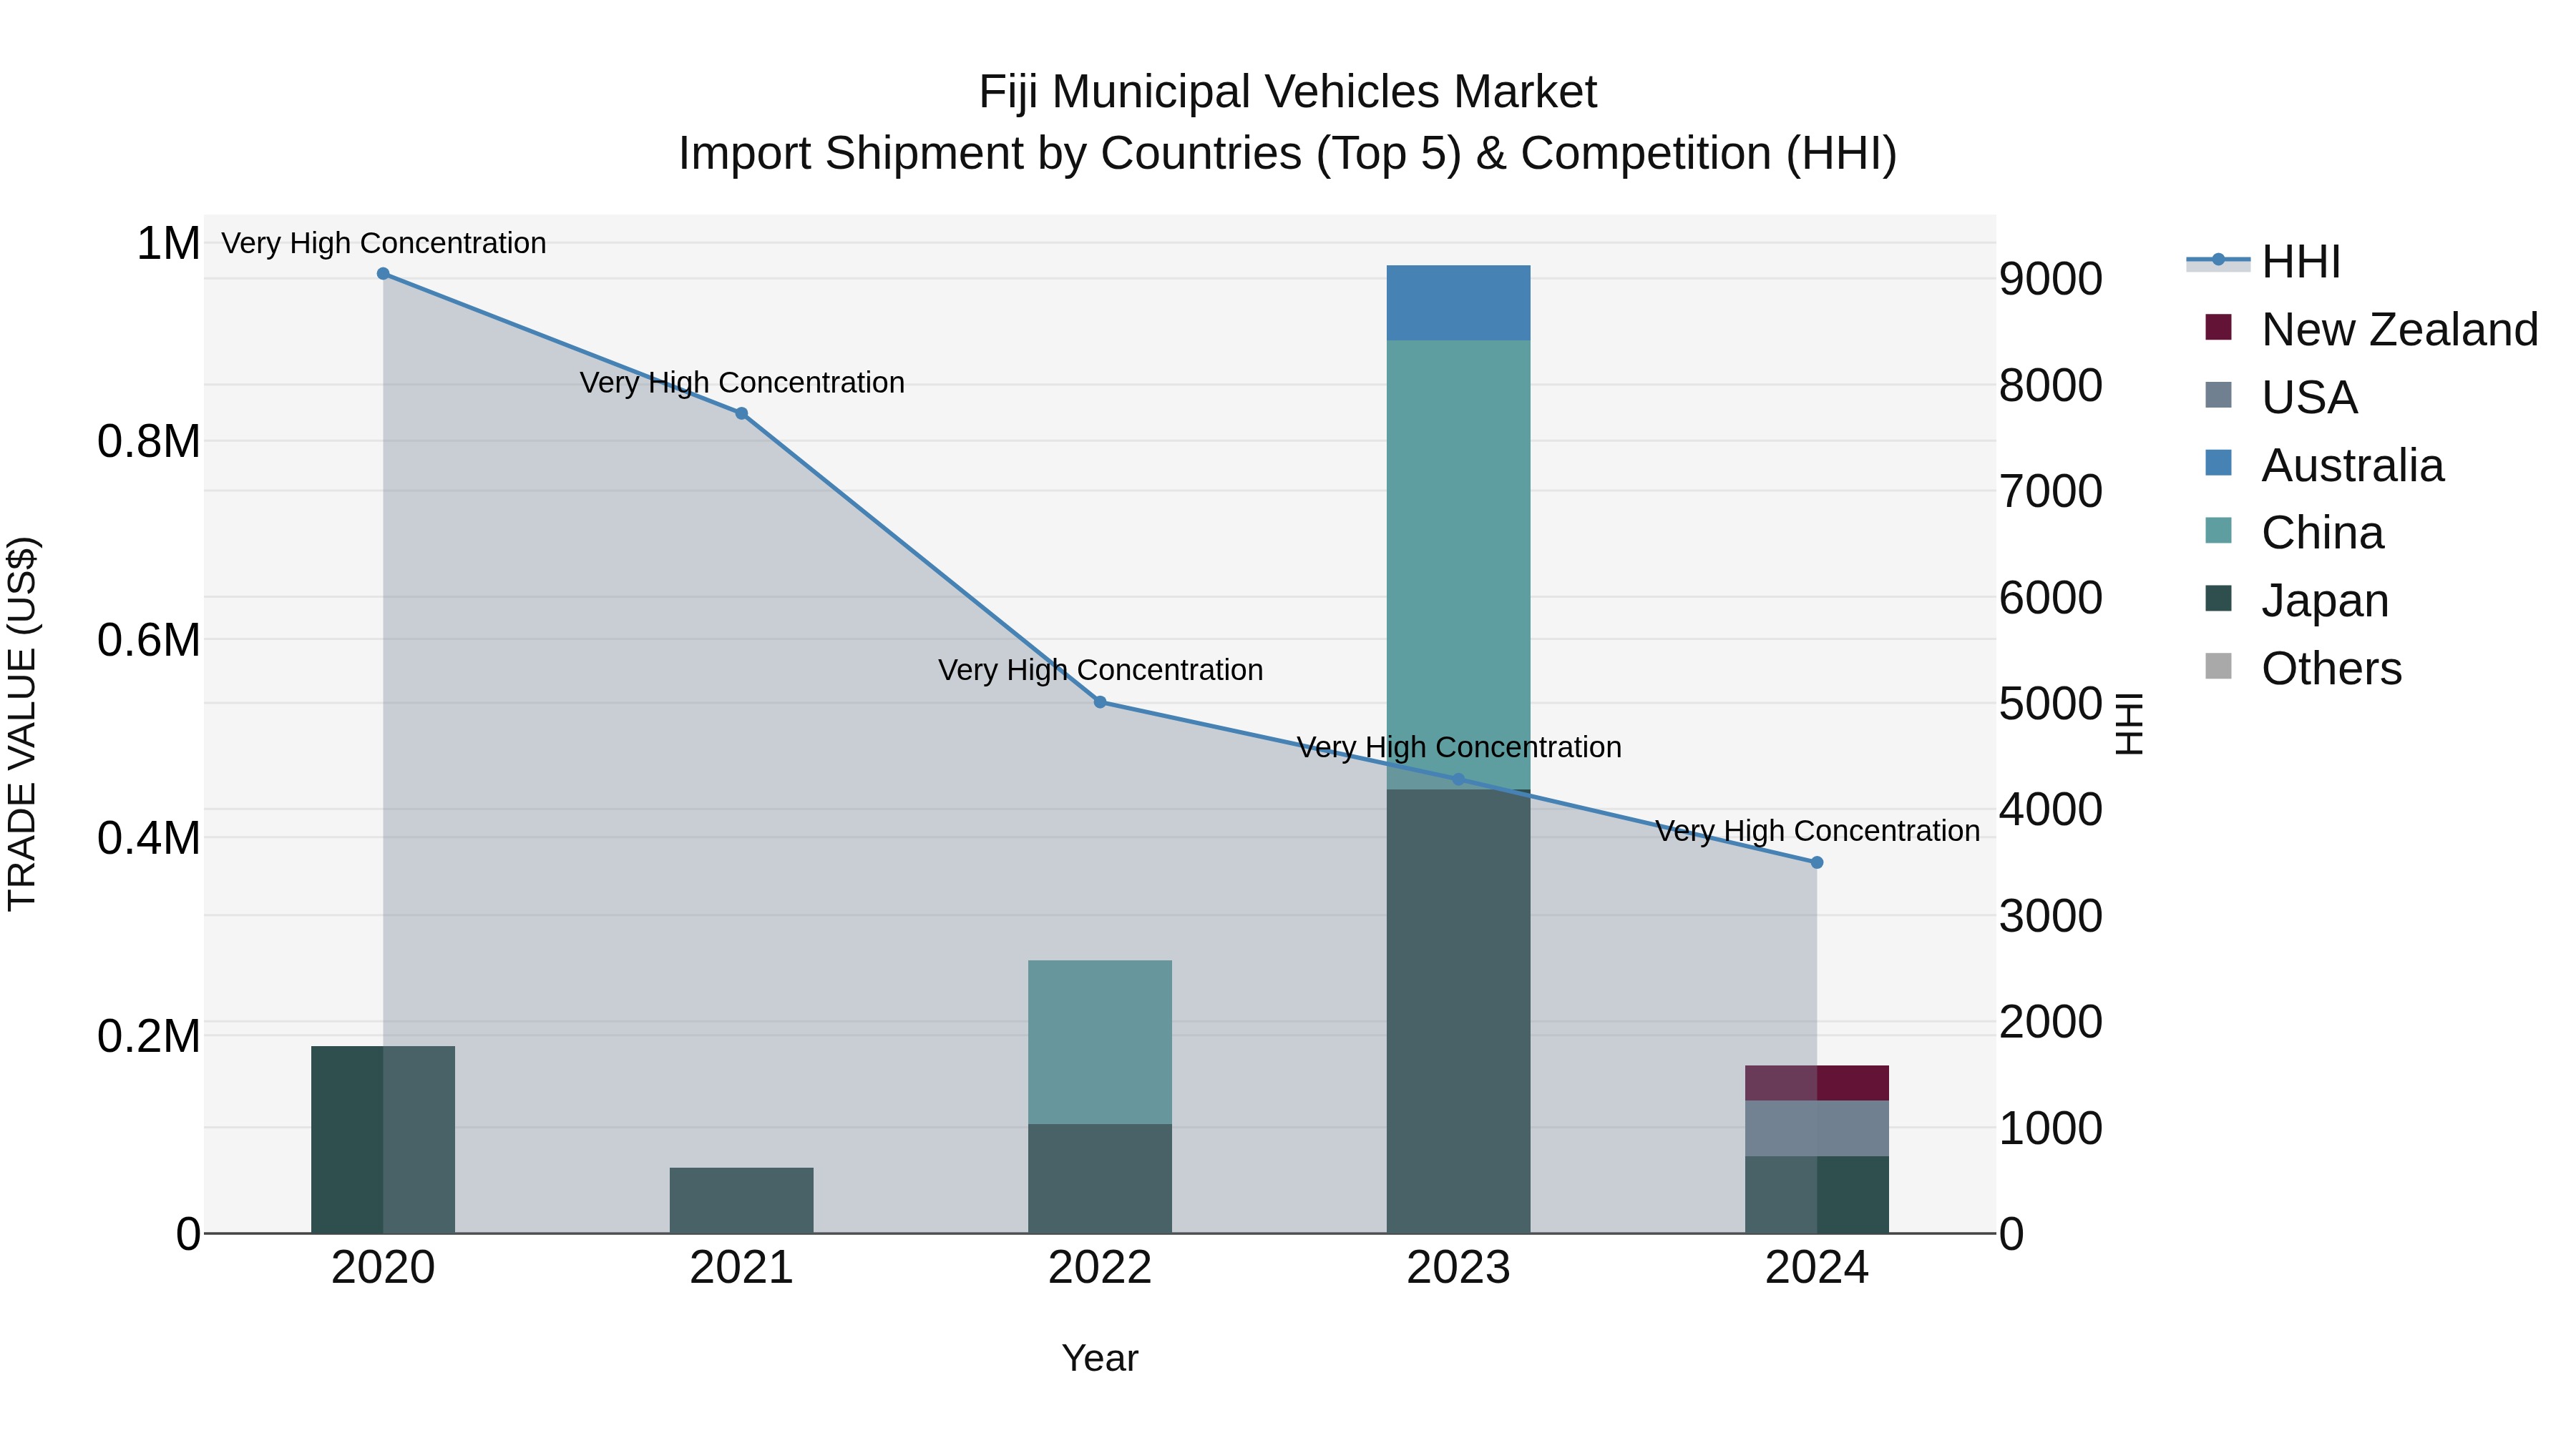Viewport: 2576px width, 1448px height.
Task: Click the 2022 China bar segment
Action: 1100,1043
